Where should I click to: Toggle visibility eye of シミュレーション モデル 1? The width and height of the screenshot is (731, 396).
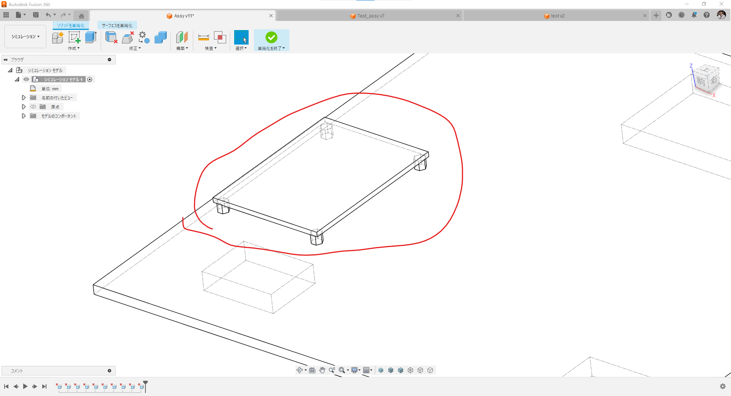(x=26, y=80)
